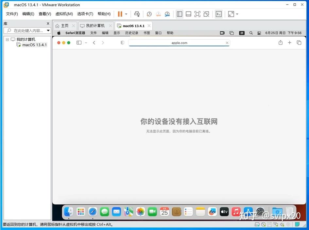Viewport: 309px width, 230px height.
Task: Open the 书签 menu in Safari
Action: (146, 33)
